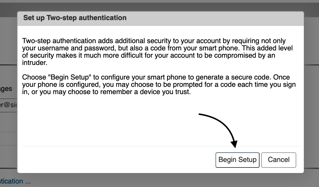Image resolution: width=319 pixels, height=187 pixels.
Task: Click the quoted "Begin Setup" text in the second paragraph
Action: click(70, 77)
